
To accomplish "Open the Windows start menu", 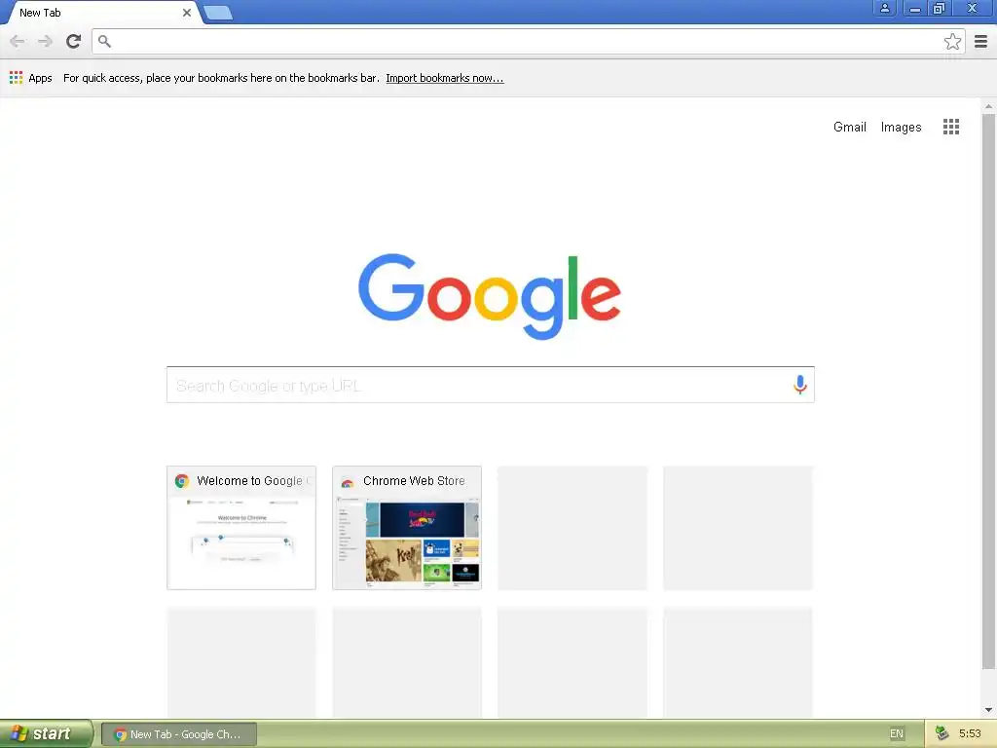I will click(46, 733).
